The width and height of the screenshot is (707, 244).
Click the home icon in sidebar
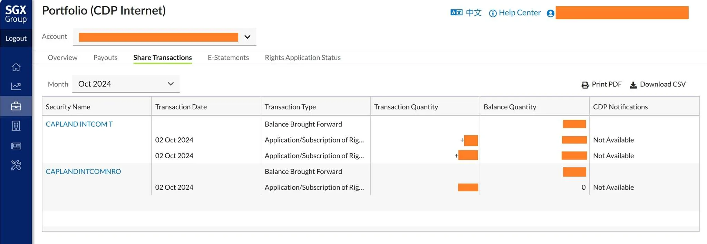16,67
